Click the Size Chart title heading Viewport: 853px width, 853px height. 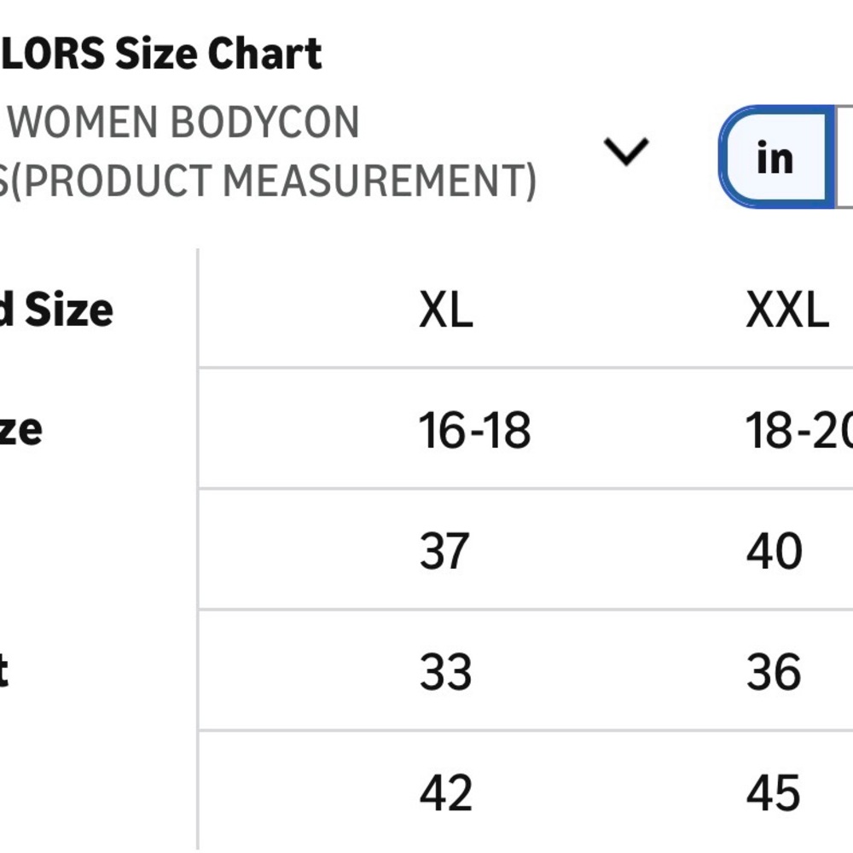161,53
